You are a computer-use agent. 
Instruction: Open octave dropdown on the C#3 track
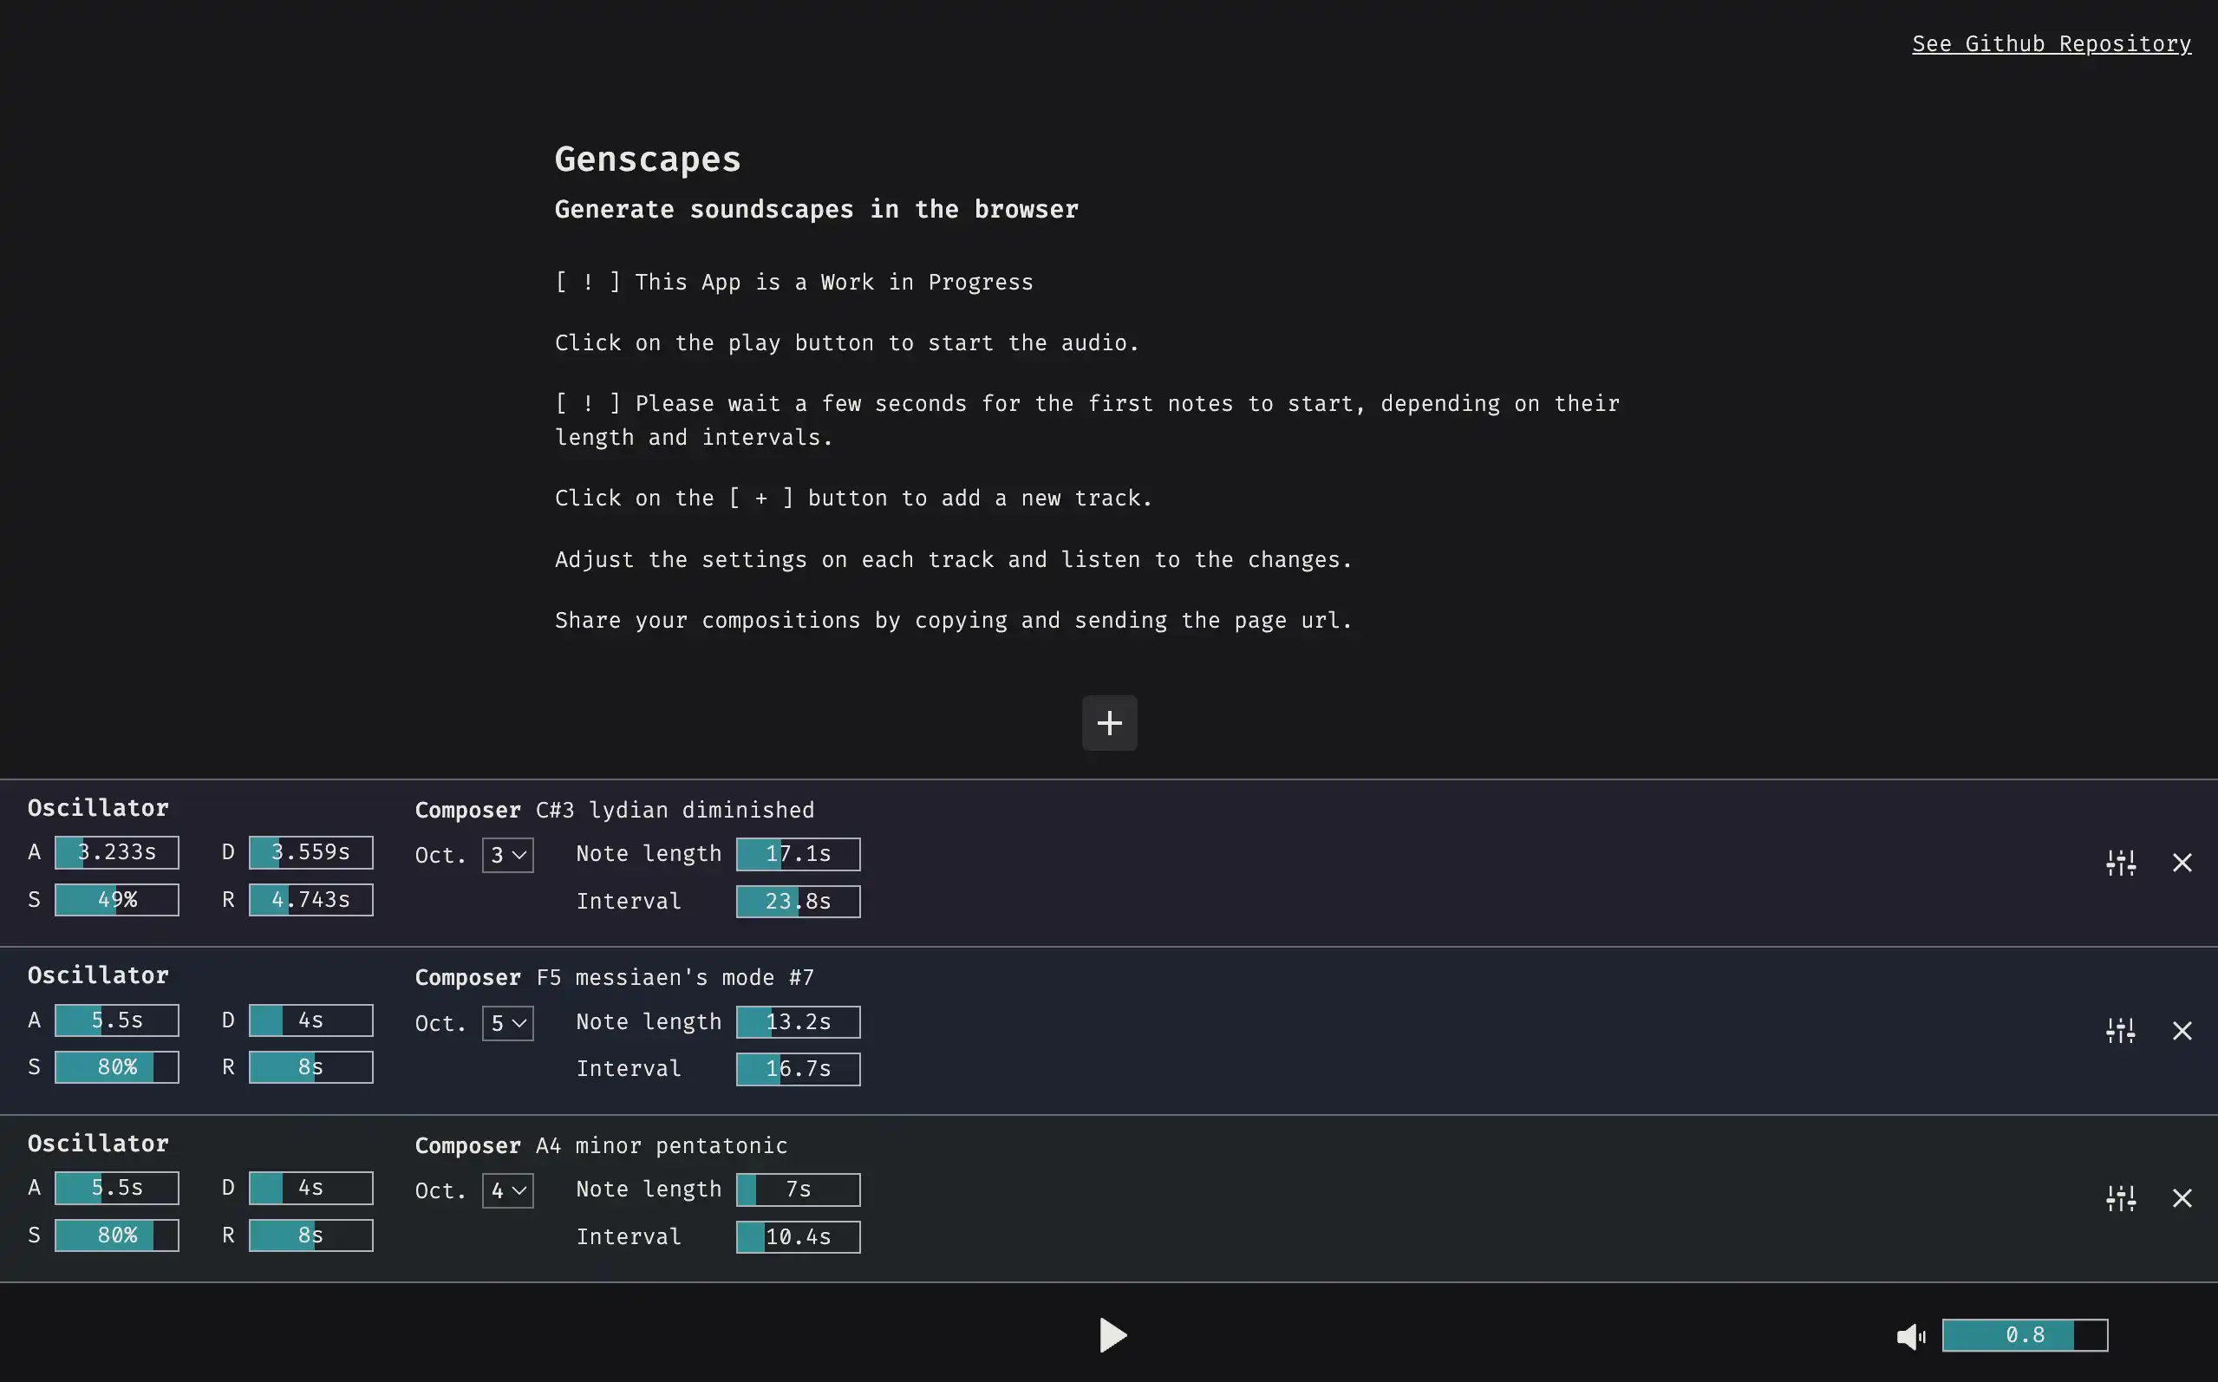[507, 855]
